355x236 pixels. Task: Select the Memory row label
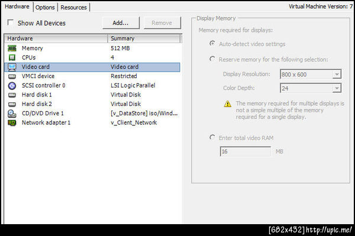(x=33, y=48)
